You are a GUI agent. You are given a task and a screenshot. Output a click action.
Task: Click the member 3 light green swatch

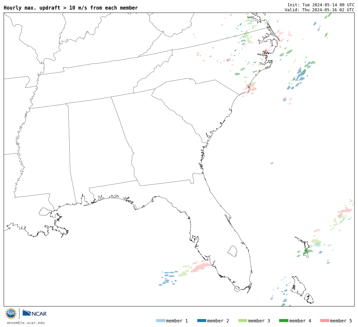coord(243,321)
